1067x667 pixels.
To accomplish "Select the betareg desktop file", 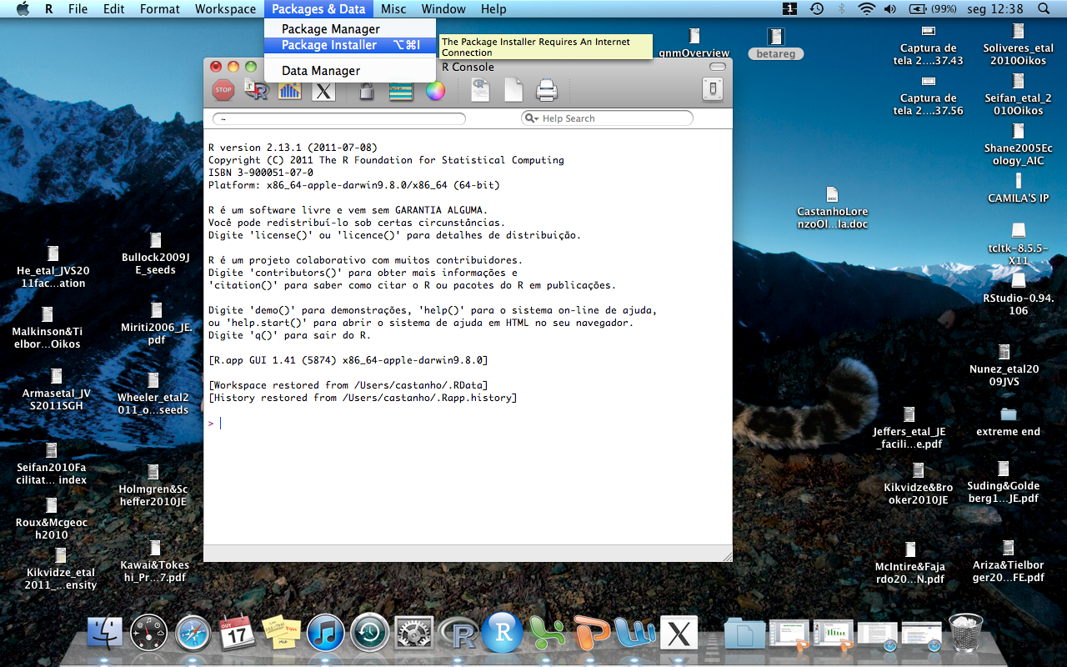I will pos(776,44).
